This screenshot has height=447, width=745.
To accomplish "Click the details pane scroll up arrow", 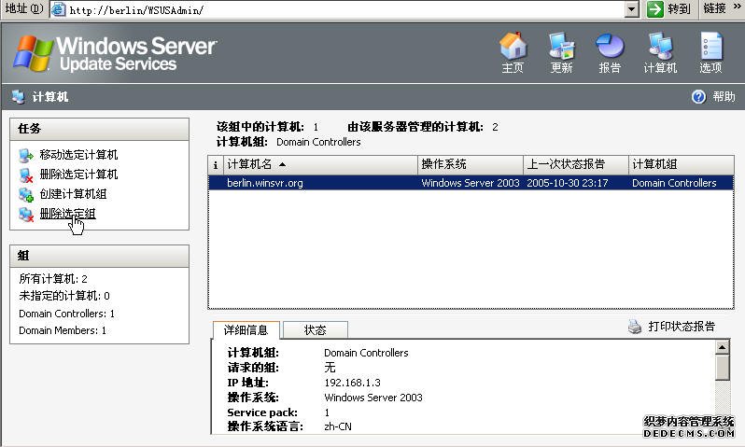I will tap(723, 347).
